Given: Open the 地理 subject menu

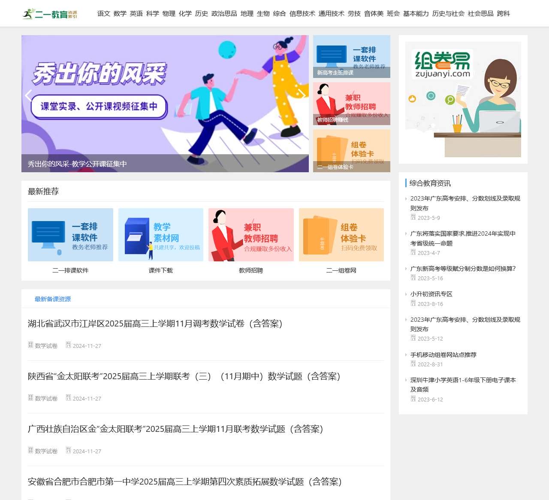Looking at the screenshot, I should click(x=247, y=14).
